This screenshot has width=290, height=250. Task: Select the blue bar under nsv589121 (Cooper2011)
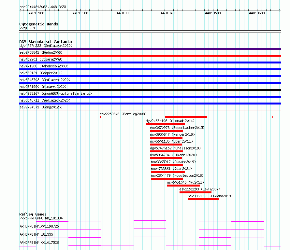click(x=150, y=76)
